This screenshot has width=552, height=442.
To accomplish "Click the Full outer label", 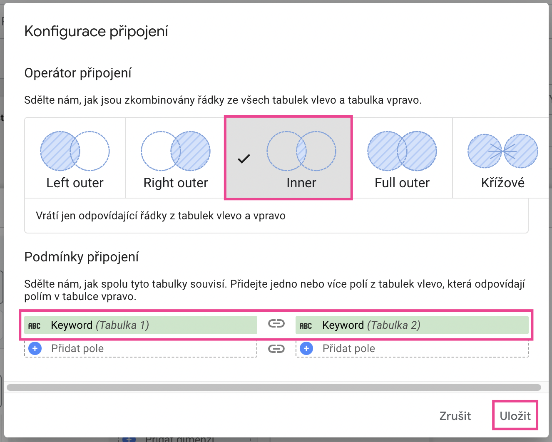I will tap(402, 183).
